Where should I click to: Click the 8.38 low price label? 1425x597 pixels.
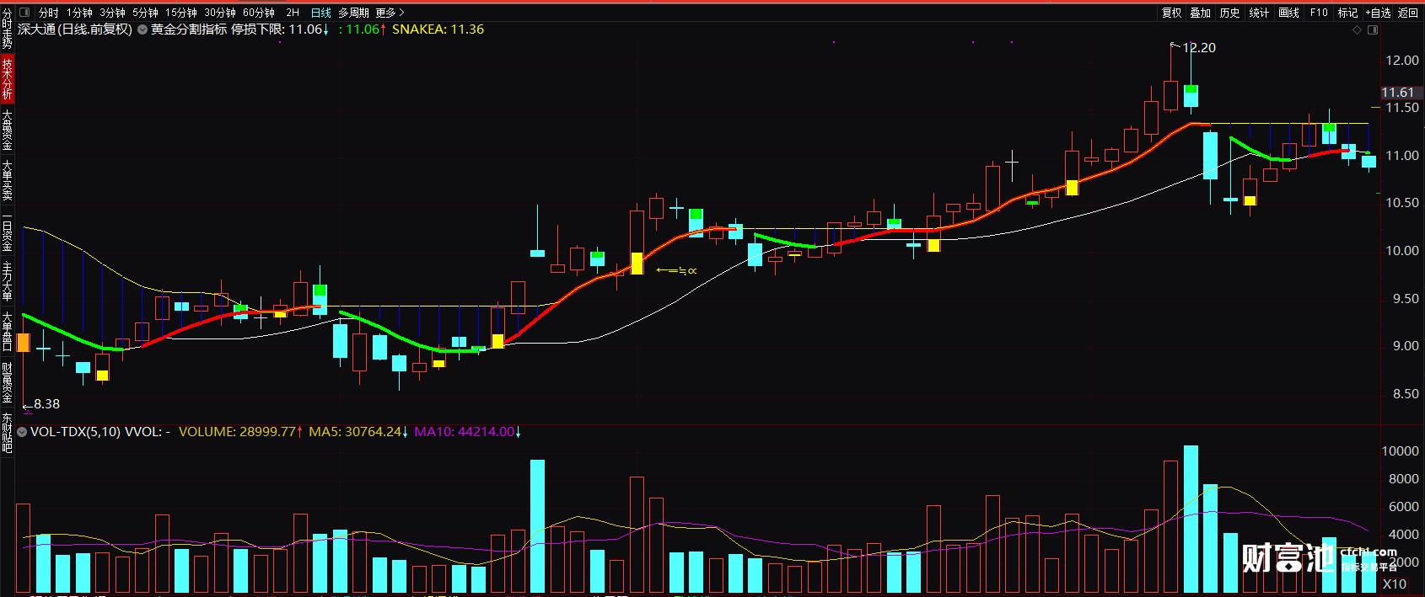point(46,404)
